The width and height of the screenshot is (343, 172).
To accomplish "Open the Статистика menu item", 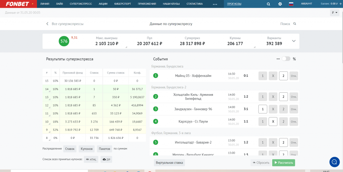I will coord(195,4).
